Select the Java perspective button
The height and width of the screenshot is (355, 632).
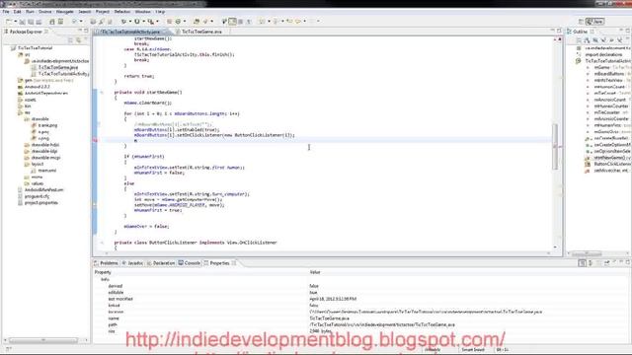tap(594, 22)
